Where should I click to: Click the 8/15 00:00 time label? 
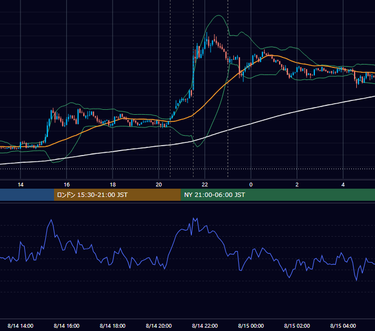(251, 325)
